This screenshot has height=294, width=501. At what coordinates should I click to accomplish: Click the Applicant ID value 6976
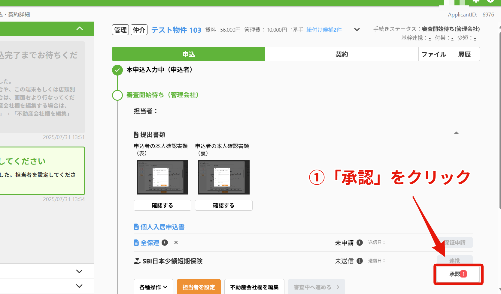click(x=488, y=14)
